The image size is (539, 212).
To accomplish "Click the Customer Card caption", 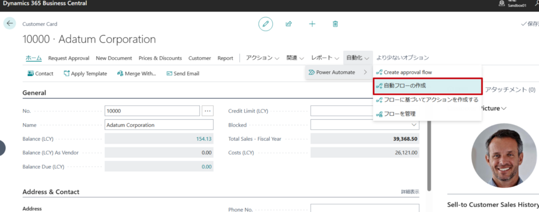I will [x=40, y=24].
